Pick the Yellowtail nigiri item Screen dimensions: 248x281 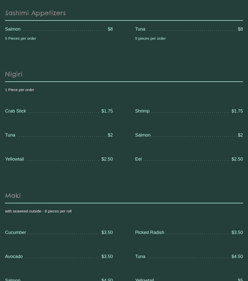14,159
